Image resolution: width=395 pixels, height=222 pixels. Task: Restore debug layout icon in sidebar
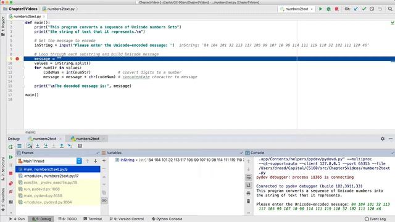click(10, 202)
